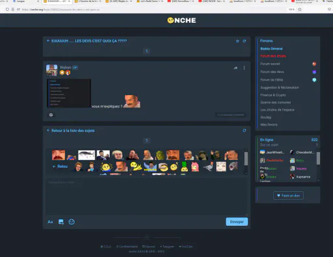Select the shark sticker at row end
This screenshot has height=257, width=333.
[233, 167]
